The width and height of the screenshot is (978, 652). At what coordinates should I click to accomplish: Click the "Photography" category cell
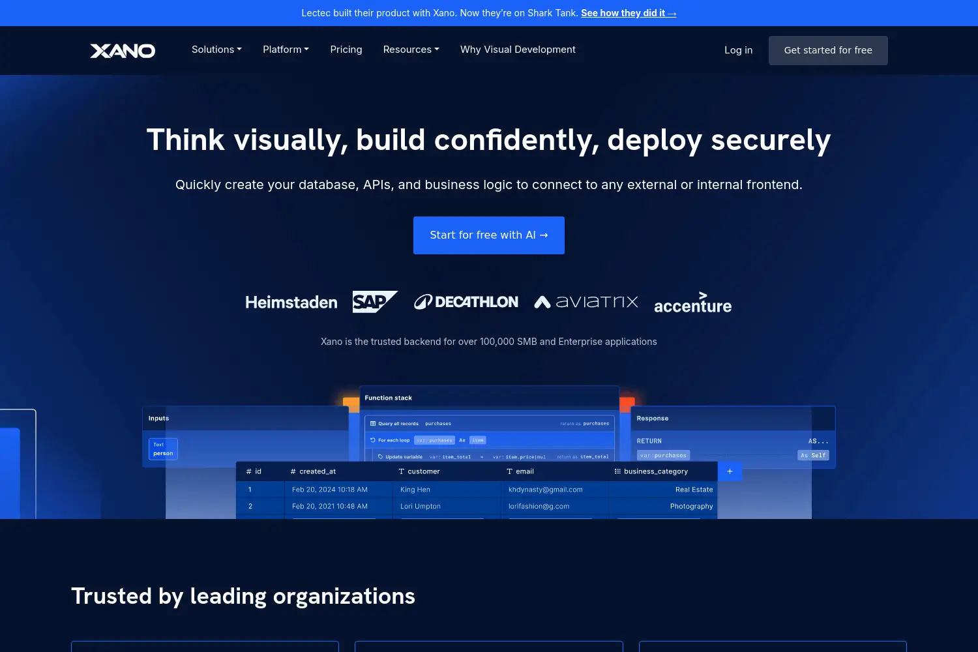click(x=692, y=507)
